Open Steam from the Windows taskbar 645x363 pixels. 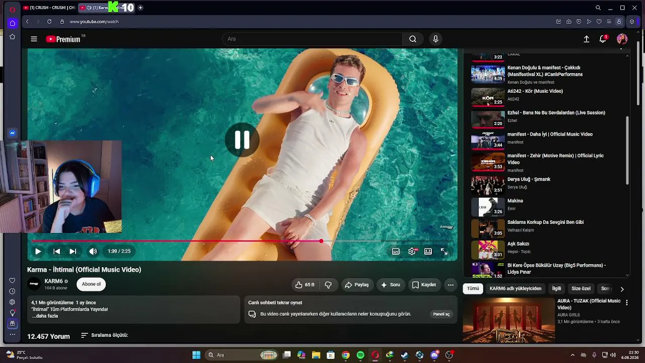point(405,355)
